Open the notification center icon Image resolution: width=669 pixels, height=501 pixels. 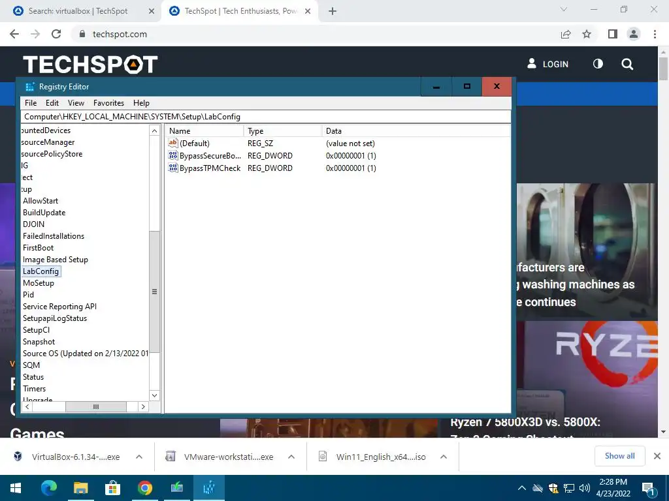(x=650, y=489)
